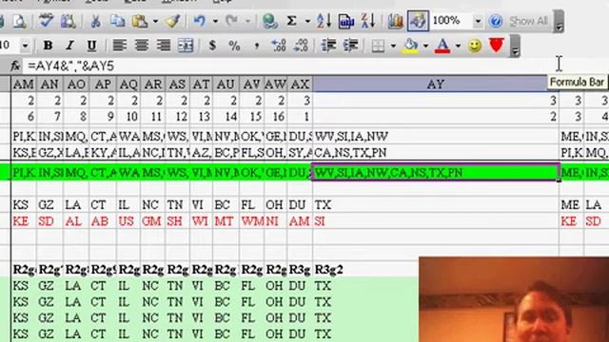Viewport: 609px width, 342px height.
Task: Select cell containing WV,SI,IA,NW,CA,NS,TX,PN
Action: click(436, 172)
